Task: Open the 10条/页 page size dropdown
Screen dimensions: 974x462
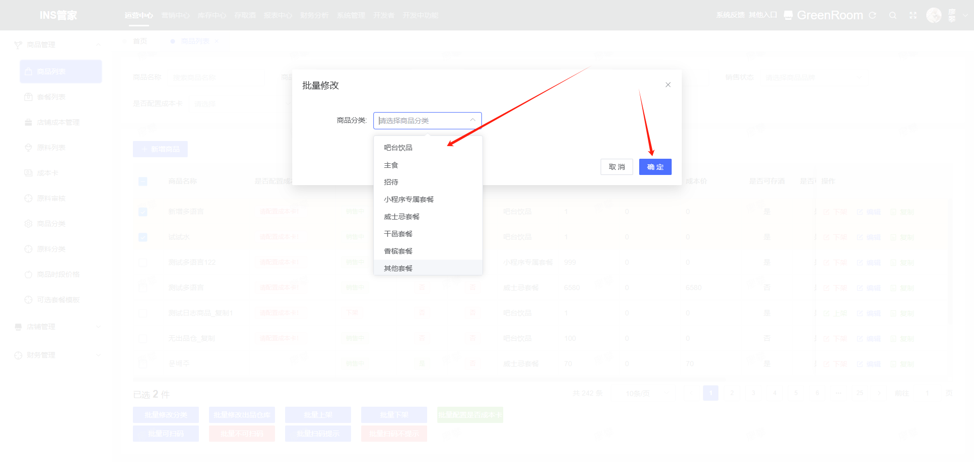Action: (643, 393)
